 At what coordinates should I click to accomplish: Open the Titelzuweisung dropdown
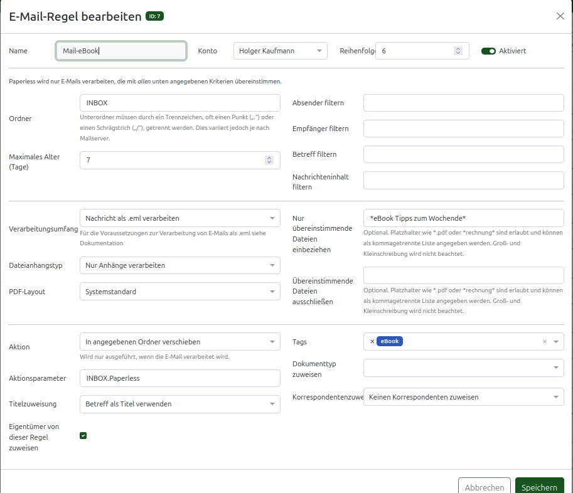[x=179, y=404]
